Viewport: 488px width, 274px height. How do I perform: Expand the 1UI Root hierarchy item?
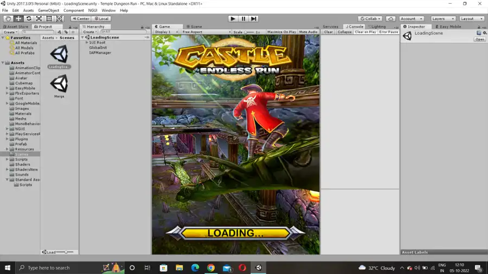point(87,42)
